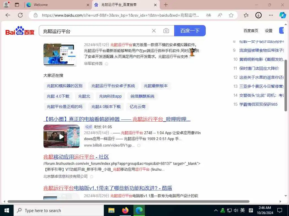Open the downloads icon
This screenshot has height=216, width=289.
coord(259,15)
